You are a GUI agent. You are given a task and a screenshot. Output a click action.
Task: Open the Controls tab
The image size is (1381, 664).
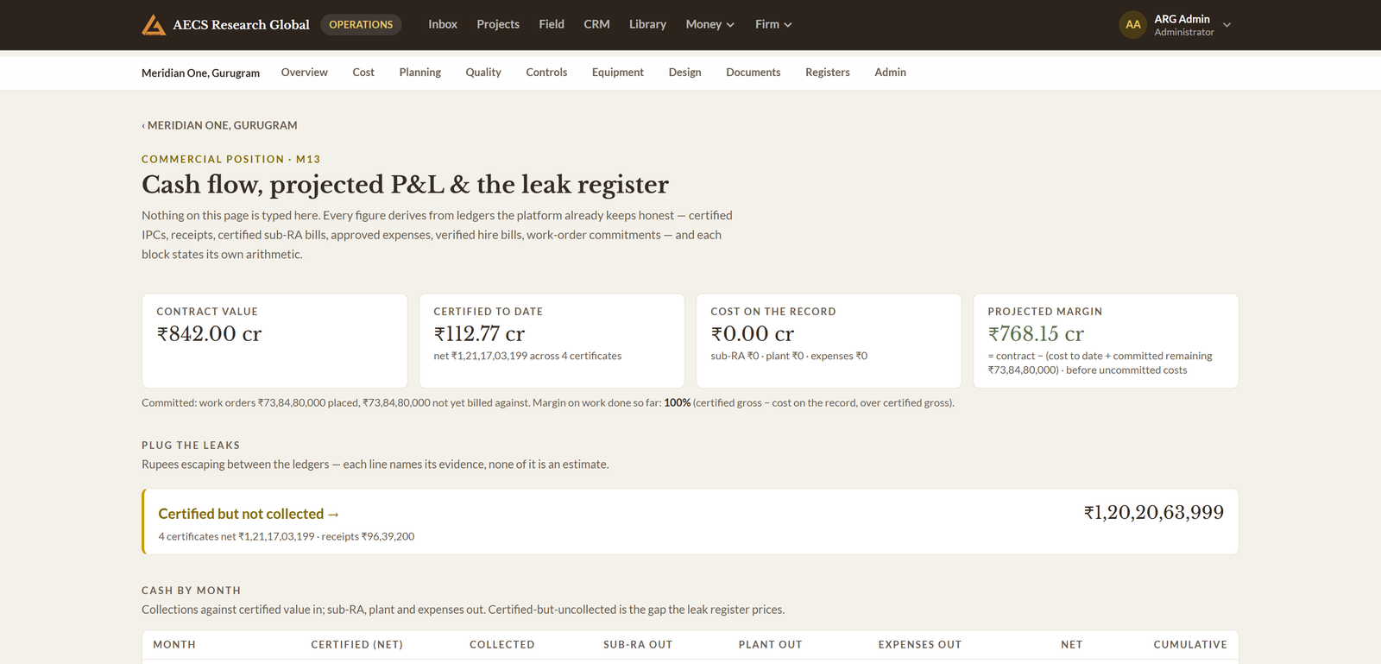(546, 73)
